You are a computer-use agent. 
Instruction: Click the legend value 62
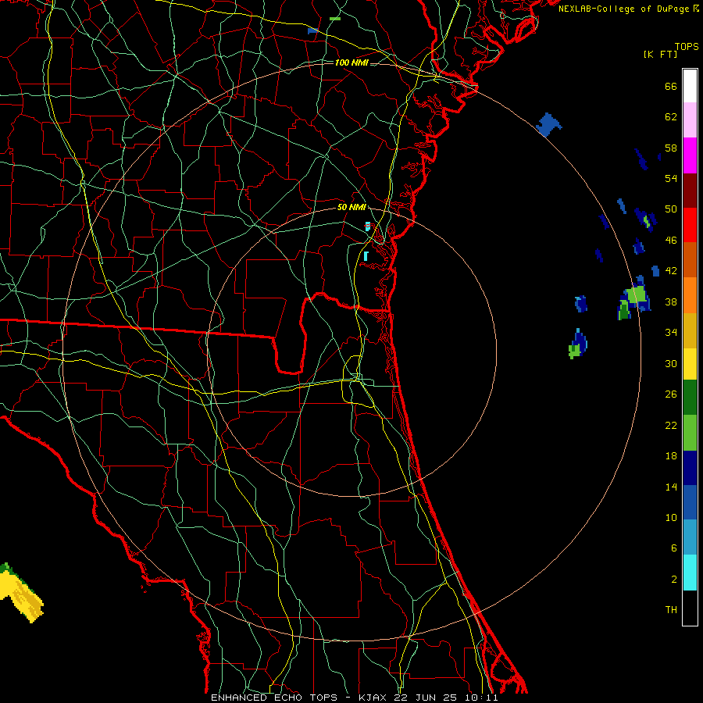pyautogui.click(x=671, y=117)
